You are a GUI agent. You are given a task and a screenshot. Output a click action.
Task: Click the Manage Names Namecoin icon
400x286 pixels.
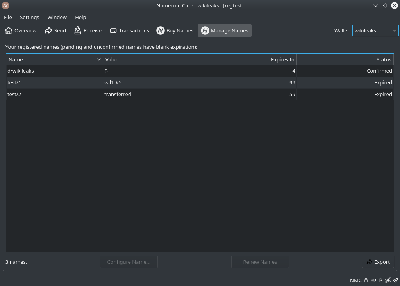[205, 30]
